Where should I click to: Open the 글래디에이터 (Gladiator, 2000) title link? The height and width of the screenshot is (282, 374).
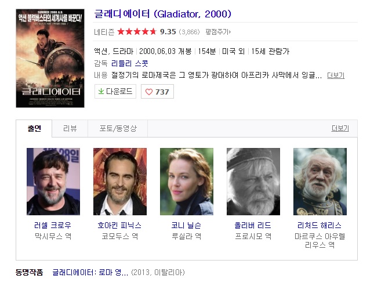point(163,14)
